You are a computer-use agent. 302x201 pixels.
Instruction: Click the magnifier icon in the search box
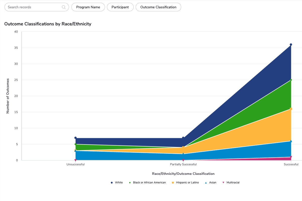64,7
